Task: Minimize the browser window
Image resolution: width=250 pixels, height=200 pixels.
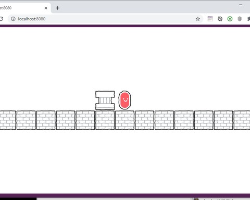Action: pyautogui.click(x=241, y=5)
